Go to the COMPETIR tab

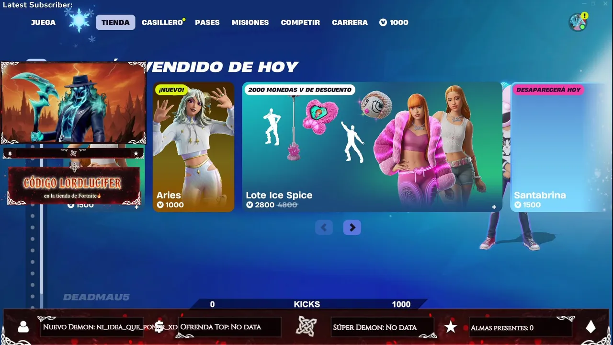[300, 23]
